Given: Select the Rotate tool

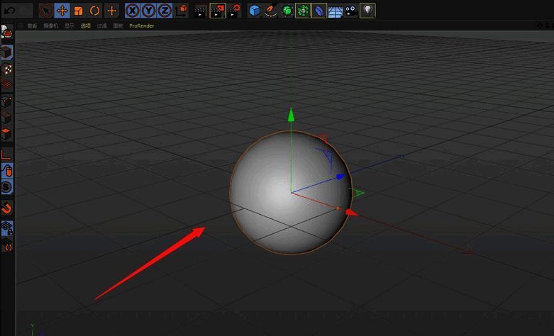Looking at the screenshot, I should point(94,11).
